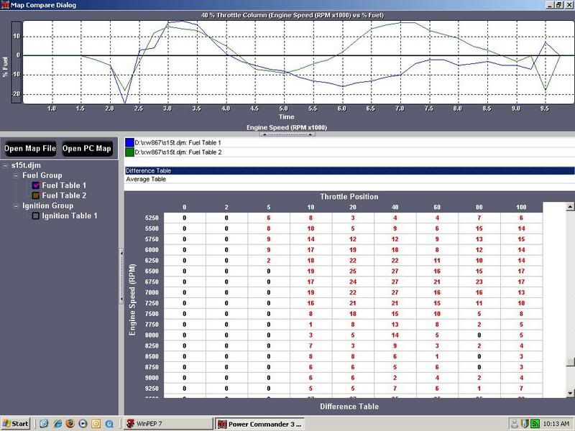Select the Fuel Table 1 legend path row
Image resolution: width=575 pixels, height=431 pixels.
[x=349, y=142]
